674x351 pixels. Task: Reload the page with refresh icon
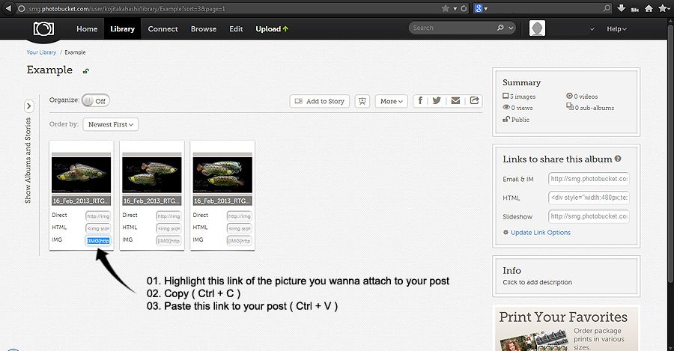[464, 8]
